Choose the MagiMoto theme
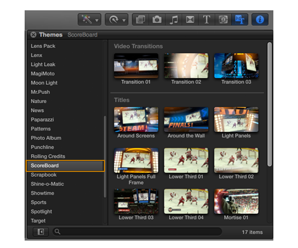Viewport: 298px width, 248px height. 42,73
